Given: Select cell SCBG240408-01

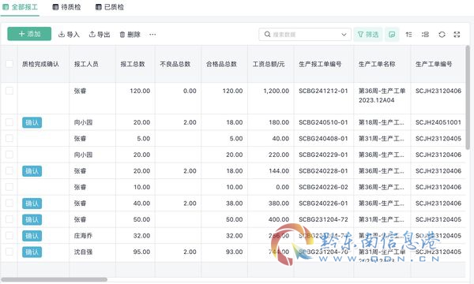Looking at the screenshot, I should pos(323,139).
